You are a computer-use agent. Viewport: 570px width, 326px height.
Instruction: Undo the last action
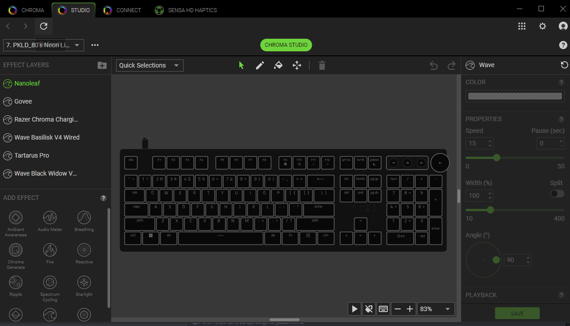pyautogui.click(x=434, y=66)
